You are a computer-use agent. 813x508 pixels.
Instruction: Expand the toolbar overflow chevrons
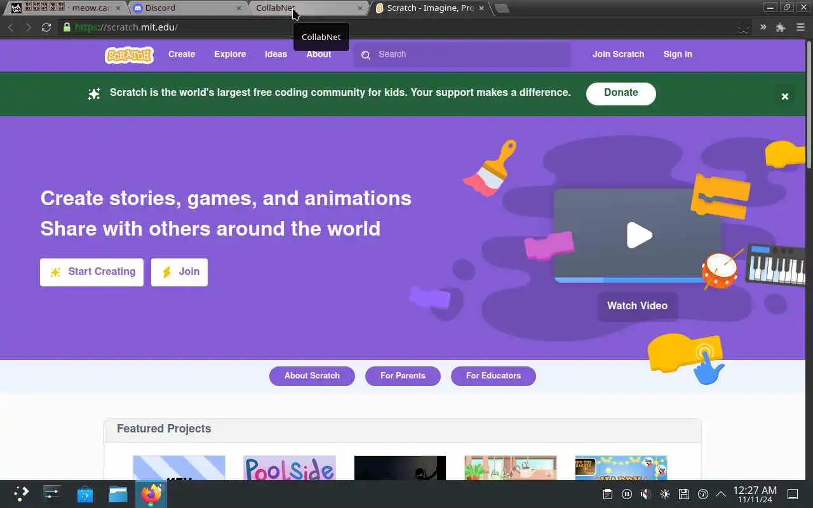coord(763,27)
